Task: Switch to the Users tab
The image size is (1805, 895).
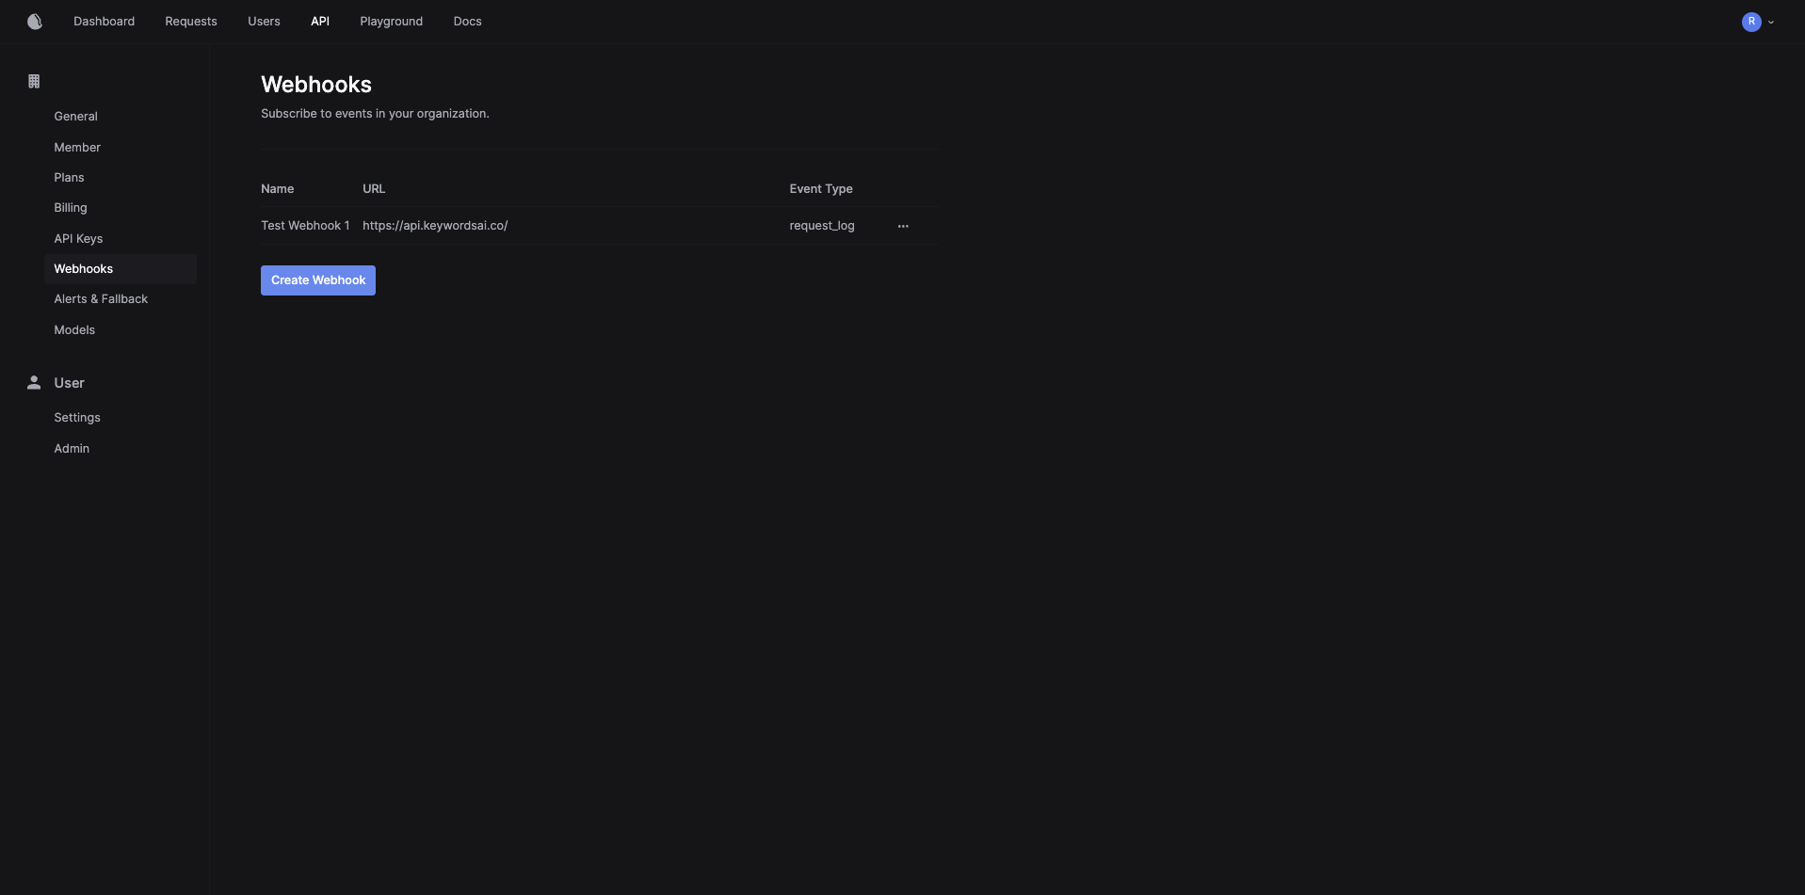Action: coord(264,21)
